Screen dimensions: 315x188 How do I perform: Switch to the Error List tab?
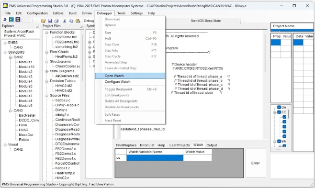[147, 145]
